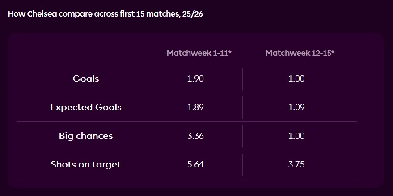The image size is (393, 196).
Task: Select the Shots on target row label
Action: 86,164
